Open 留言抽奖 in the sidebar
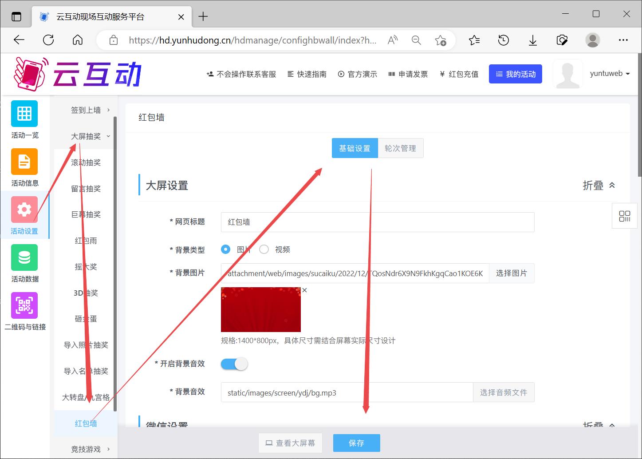This screenshot has height=459, width=642. click(86, 189)
